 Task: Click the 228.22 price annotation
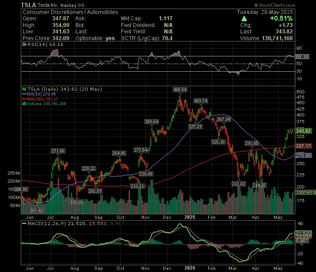coord(88,169)
